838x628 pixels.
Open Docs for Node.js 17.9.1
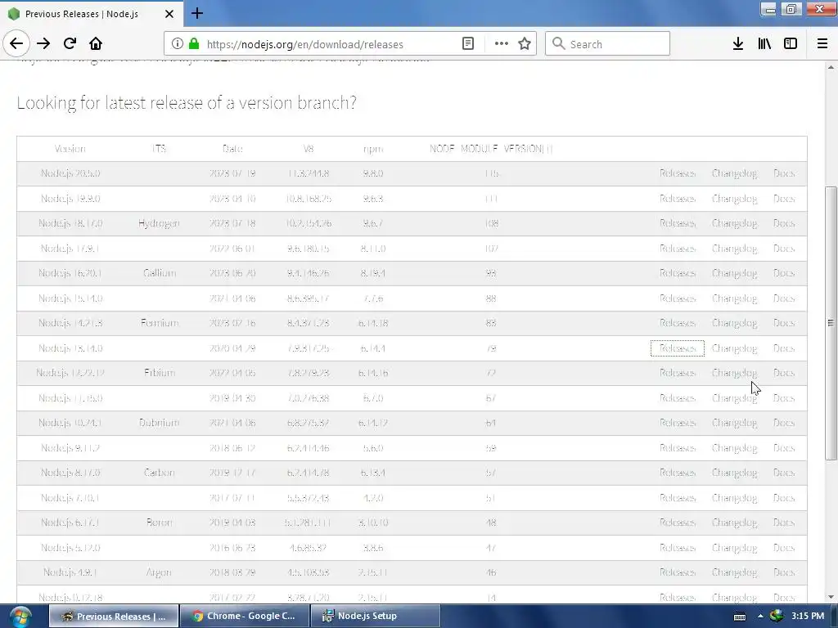click(x=783, y=249)
